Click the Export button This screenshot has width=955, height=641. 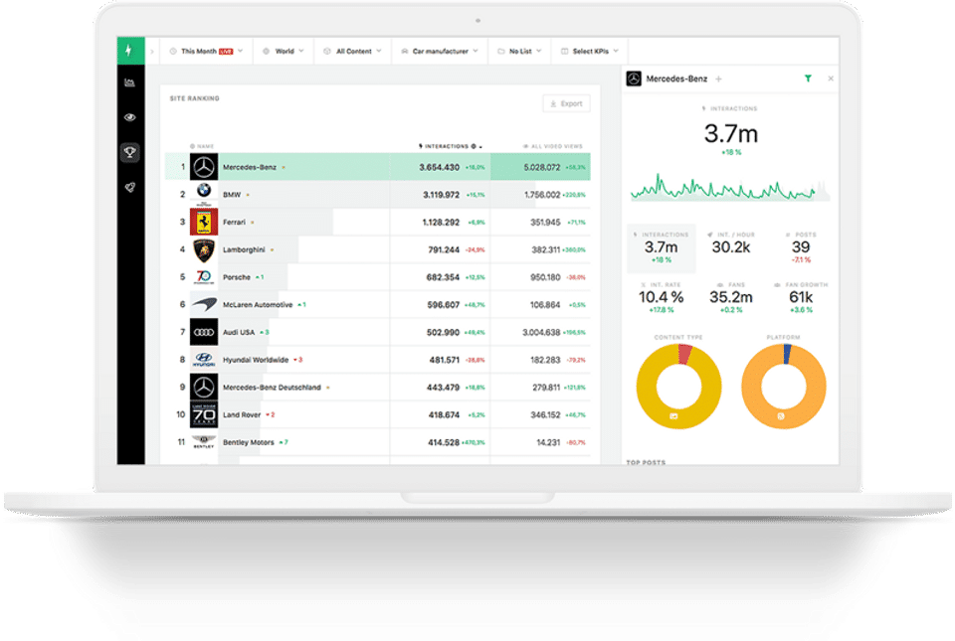[566, 103]
